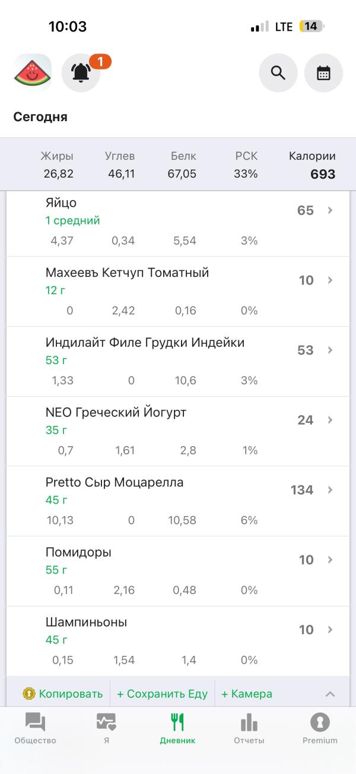Open notifications bell with badge

[x=81, y=72]
